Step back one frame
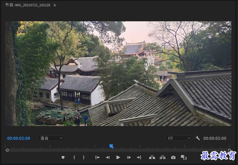The image size is (238, 165). click(x=108, y=157)
